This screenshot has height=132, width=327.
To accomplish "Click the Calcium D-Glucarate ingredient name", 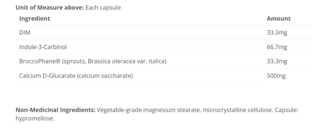I will point(47,76).
